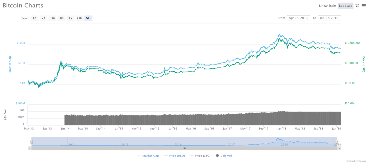Select the YTD zoom option
373x163 pixels.
(x=79, y=18)
